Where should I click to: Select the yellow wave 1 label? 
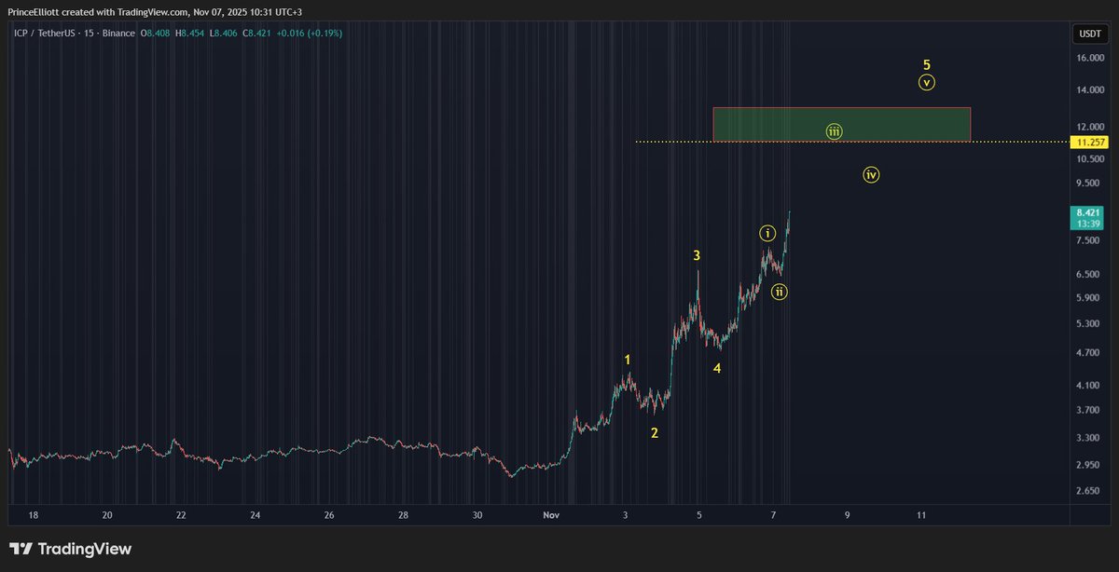click(x=629, y=360)
